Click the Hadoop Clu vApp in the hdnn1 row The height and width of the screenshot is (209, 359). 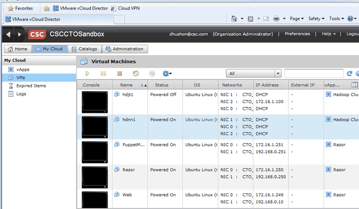coord(346,119)
